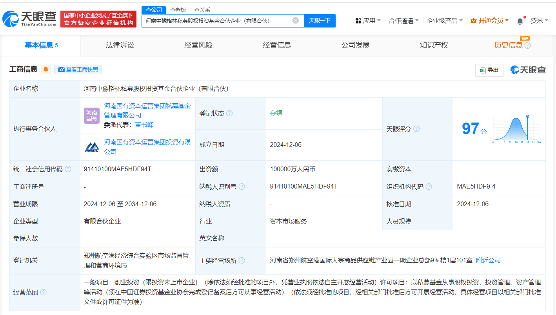Viewport: 556px width, 315px height.
Task: Select the 查老板 search tab
Action: pos(178,10)
